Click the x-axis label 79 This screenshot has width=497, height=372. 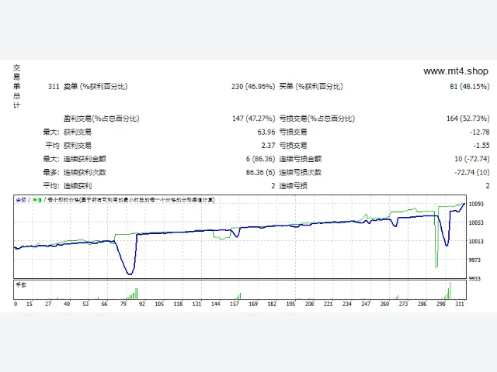(123, 304)
